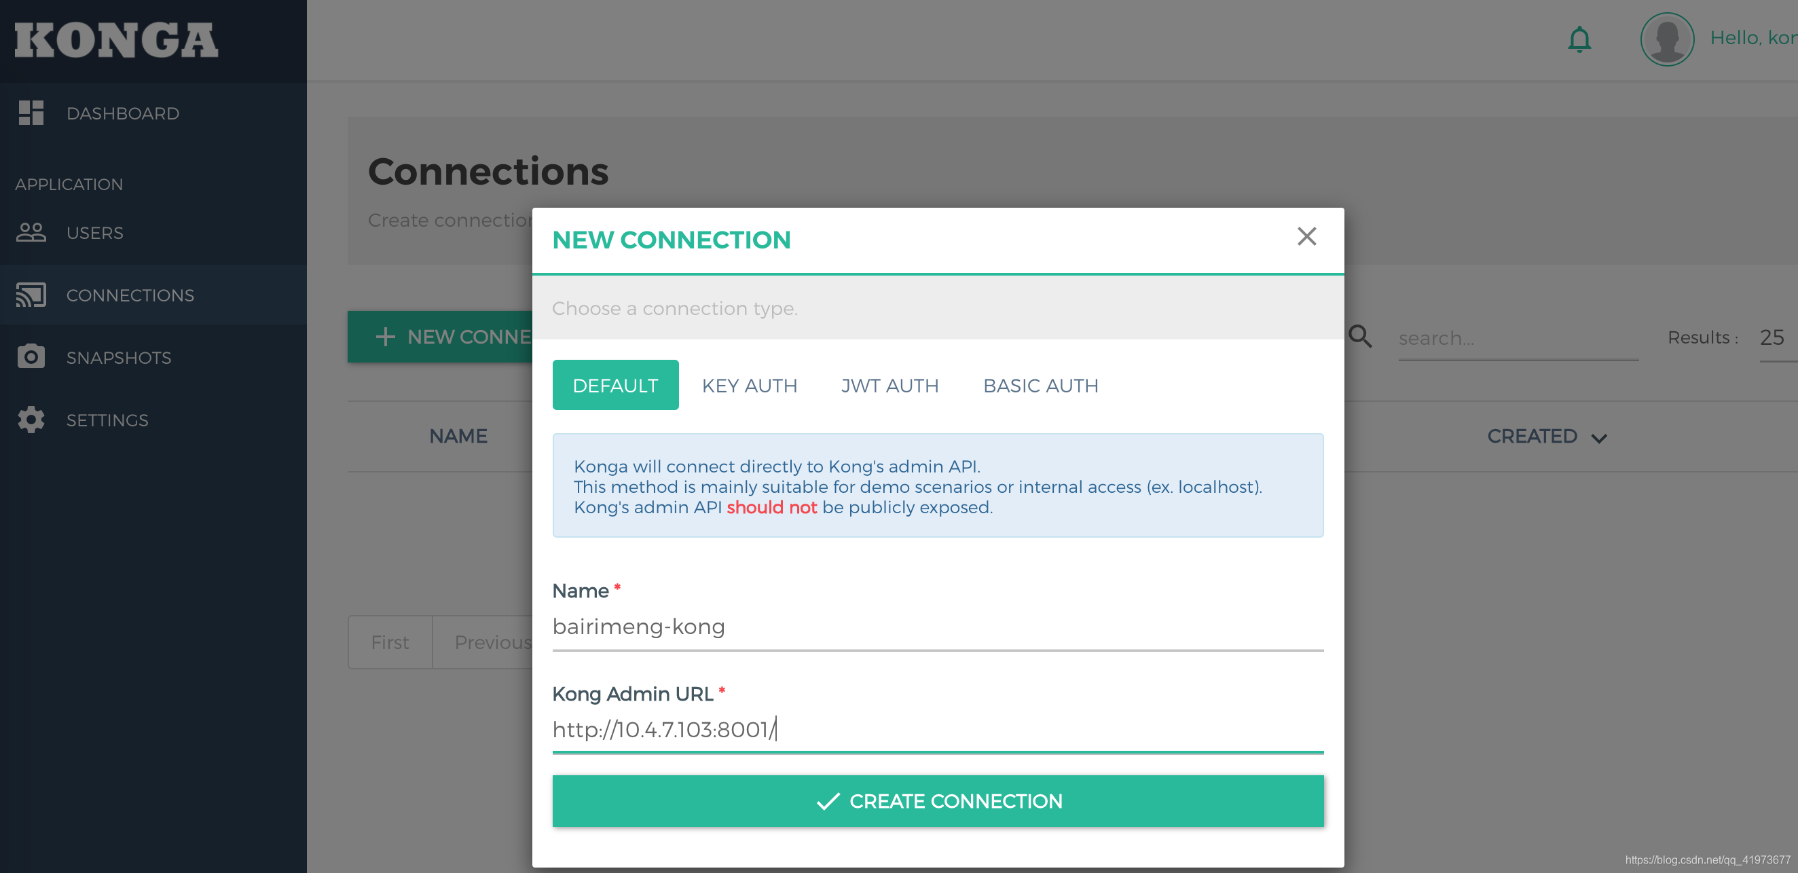Switch to JWT Auth tab

pyautogui.click(x=889, y=385)
